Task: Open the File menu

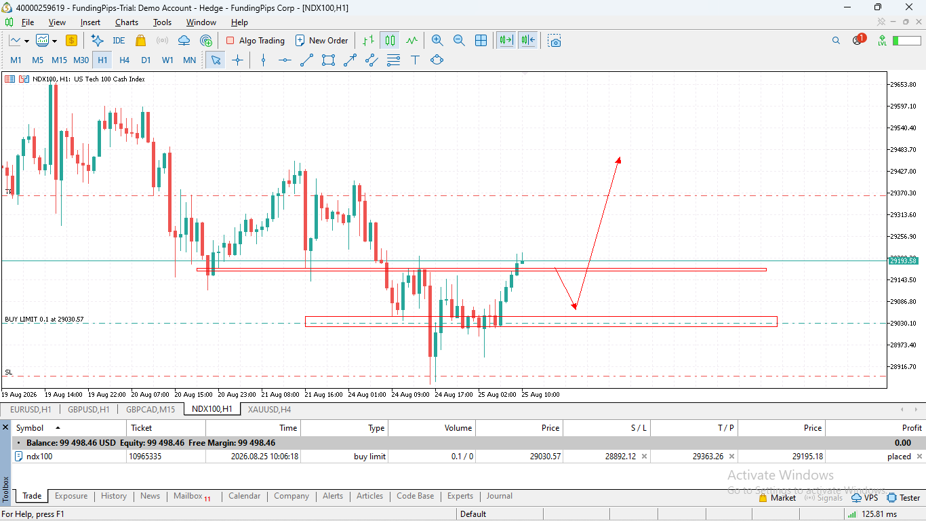Action: pos(28,22)
